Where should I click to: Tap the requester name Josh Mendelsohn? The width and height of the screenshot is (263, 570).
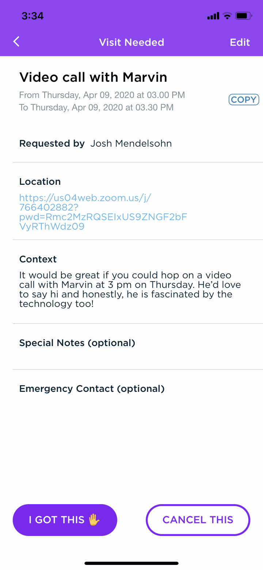click(131, 143)
